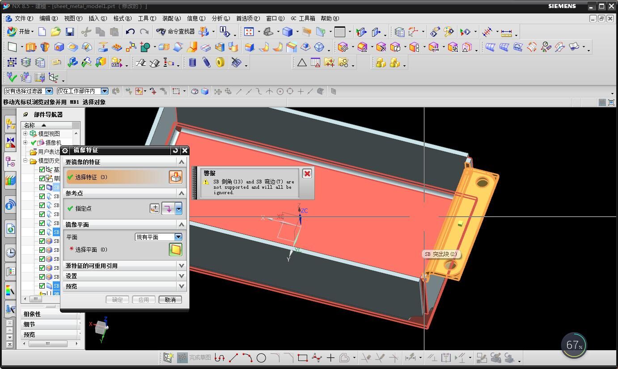Select the Line sketch tool
The height and width of the screenshot is (369, 618).
click(x=233, y=357)
